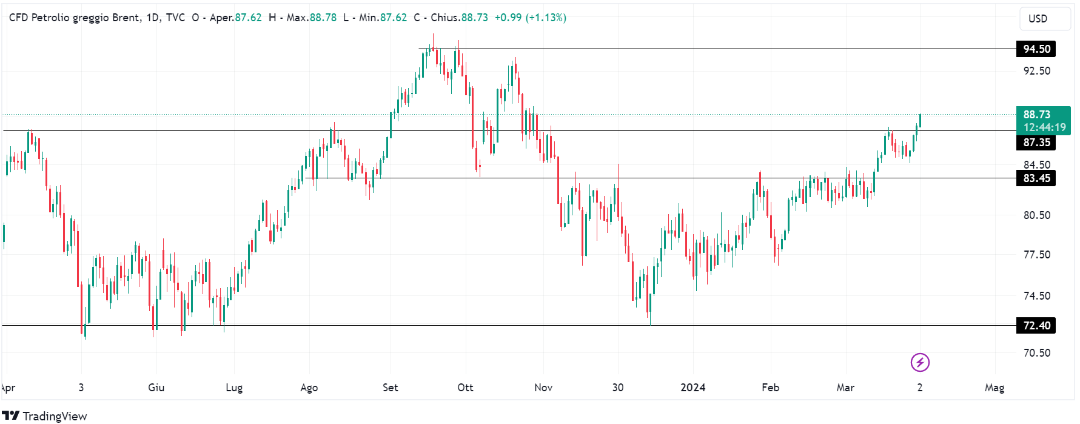This screenshot has width=1080, height=424.
Task: Click the 'Mag' month on time axis
Action: pos(994,388)
